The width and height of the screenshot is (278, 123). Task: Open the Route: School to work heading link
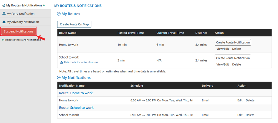click(76, 108)
